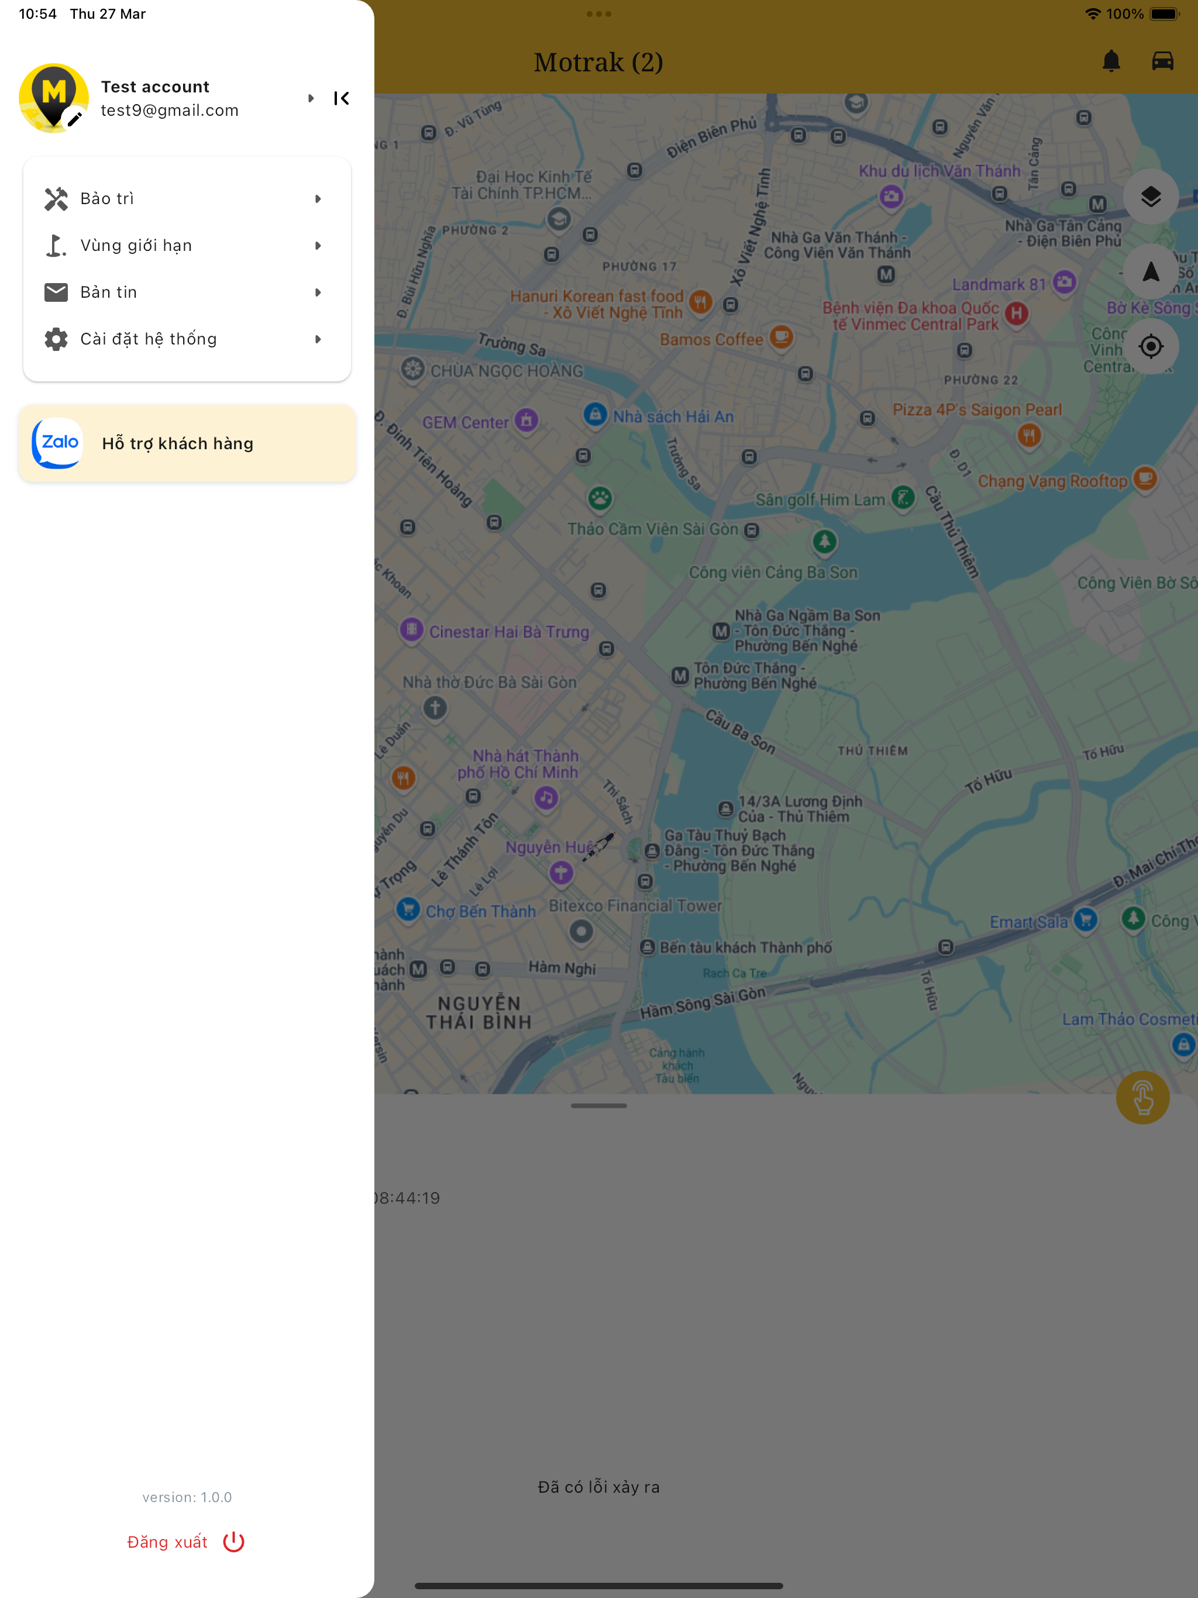The height and width of the screenshot is (1598, 1198).
Task: Click the Bảo trì wrench icon
Action: point(56,198)
